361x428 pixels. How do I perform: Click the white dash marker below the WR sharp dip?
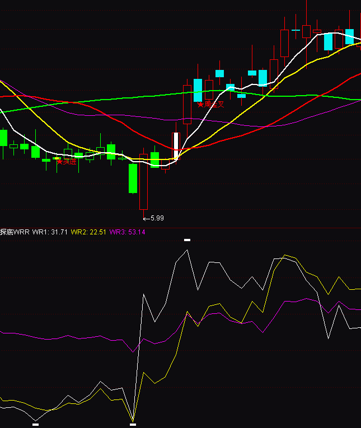133,425
